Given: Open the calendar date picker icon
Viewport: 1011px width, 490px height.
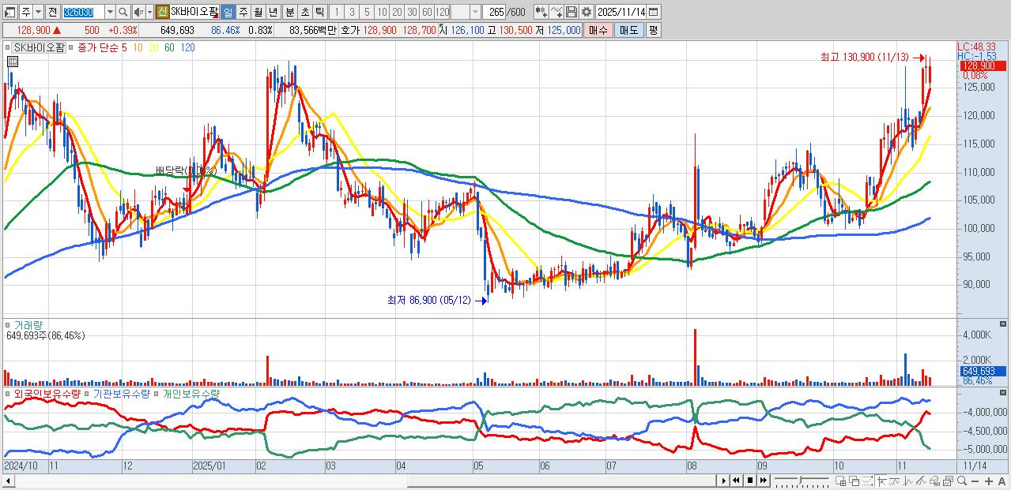Looking at the screenshot, I should point(653,12).
